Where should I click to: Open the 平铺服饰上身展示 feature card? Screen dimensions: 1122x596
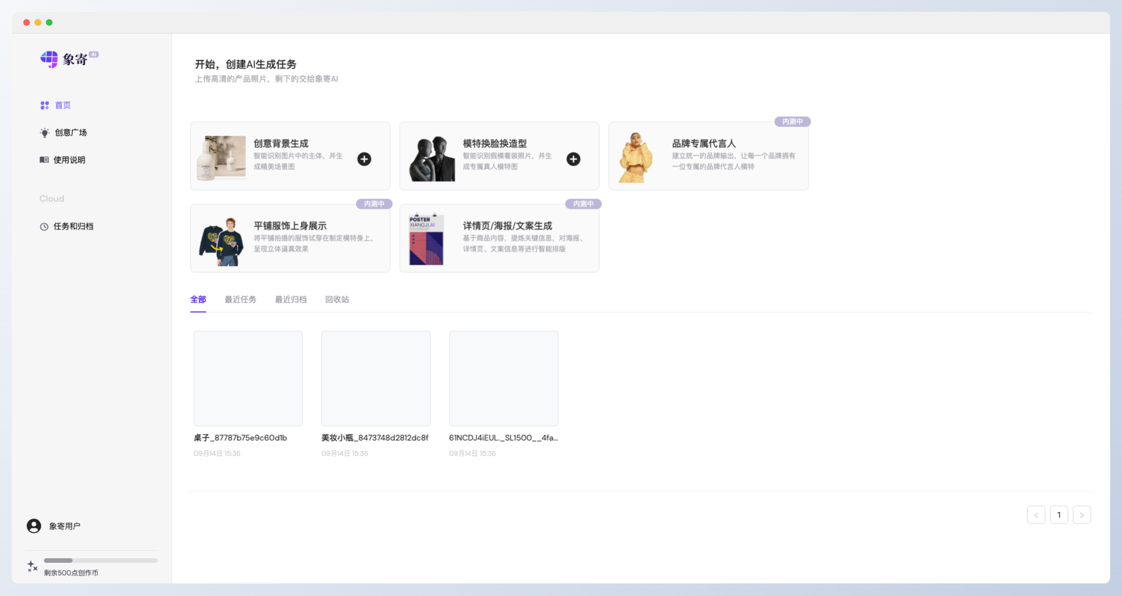point(290,238)
